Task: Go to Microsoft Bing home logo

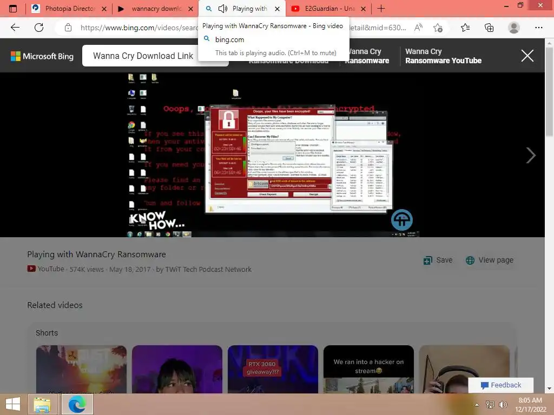Action: (42, 56)
